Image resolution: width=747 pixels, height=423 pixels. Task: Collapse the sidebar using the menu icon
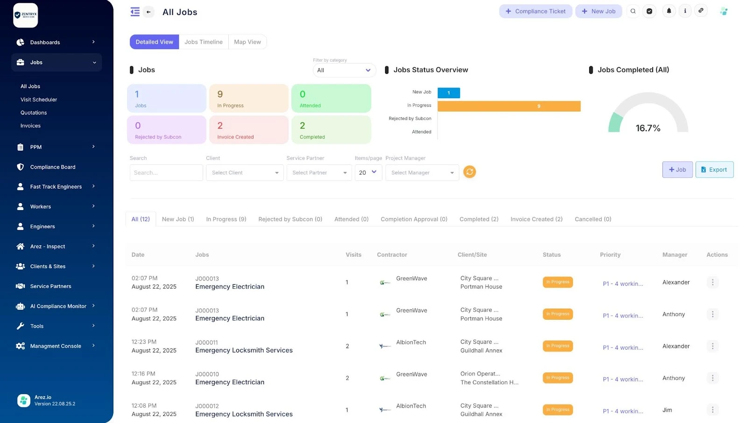pos(135,12)
